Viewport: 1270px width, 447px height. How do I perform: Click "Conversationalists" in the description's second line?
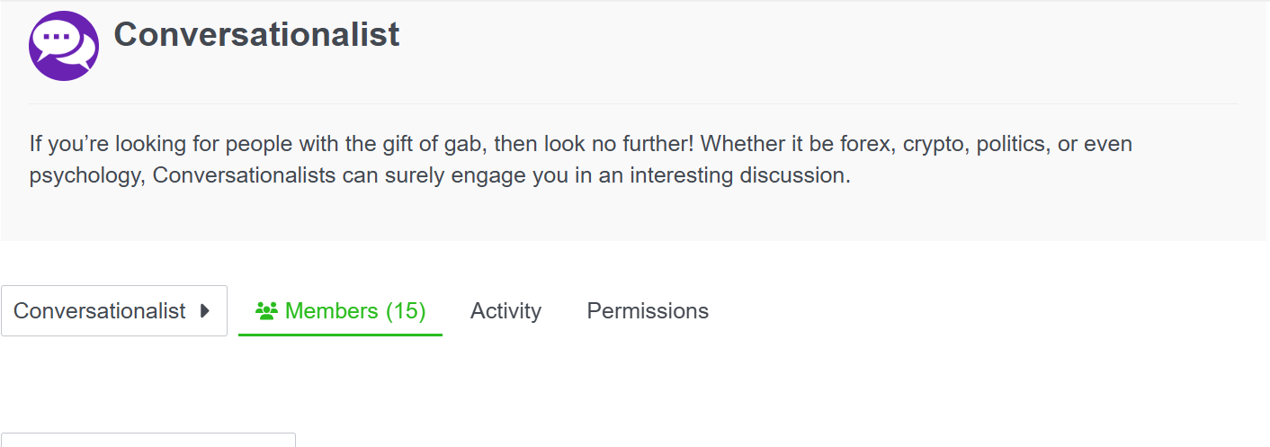coord(245,175)
